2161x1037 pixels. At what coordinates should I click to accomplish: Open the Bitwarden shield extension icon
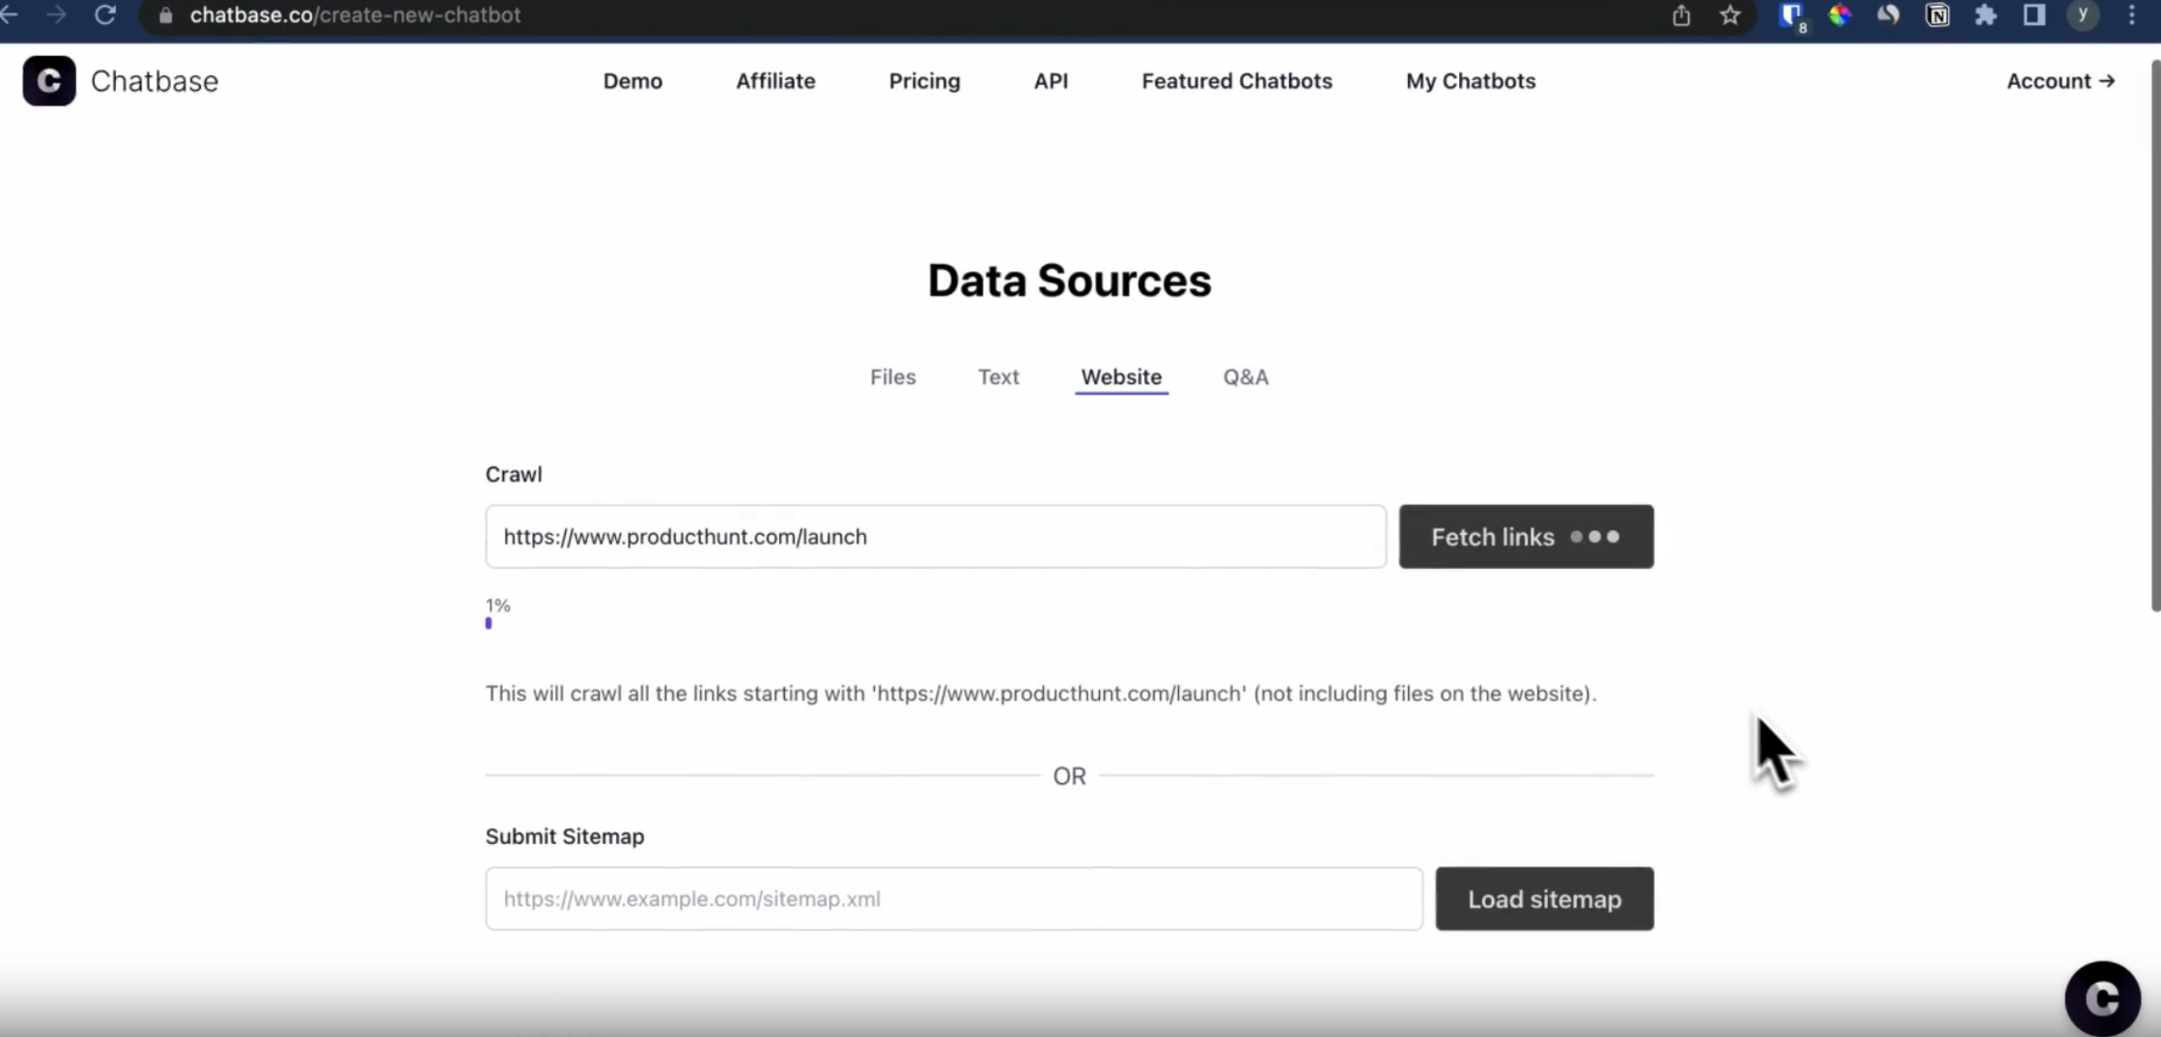pos(1792,15)
